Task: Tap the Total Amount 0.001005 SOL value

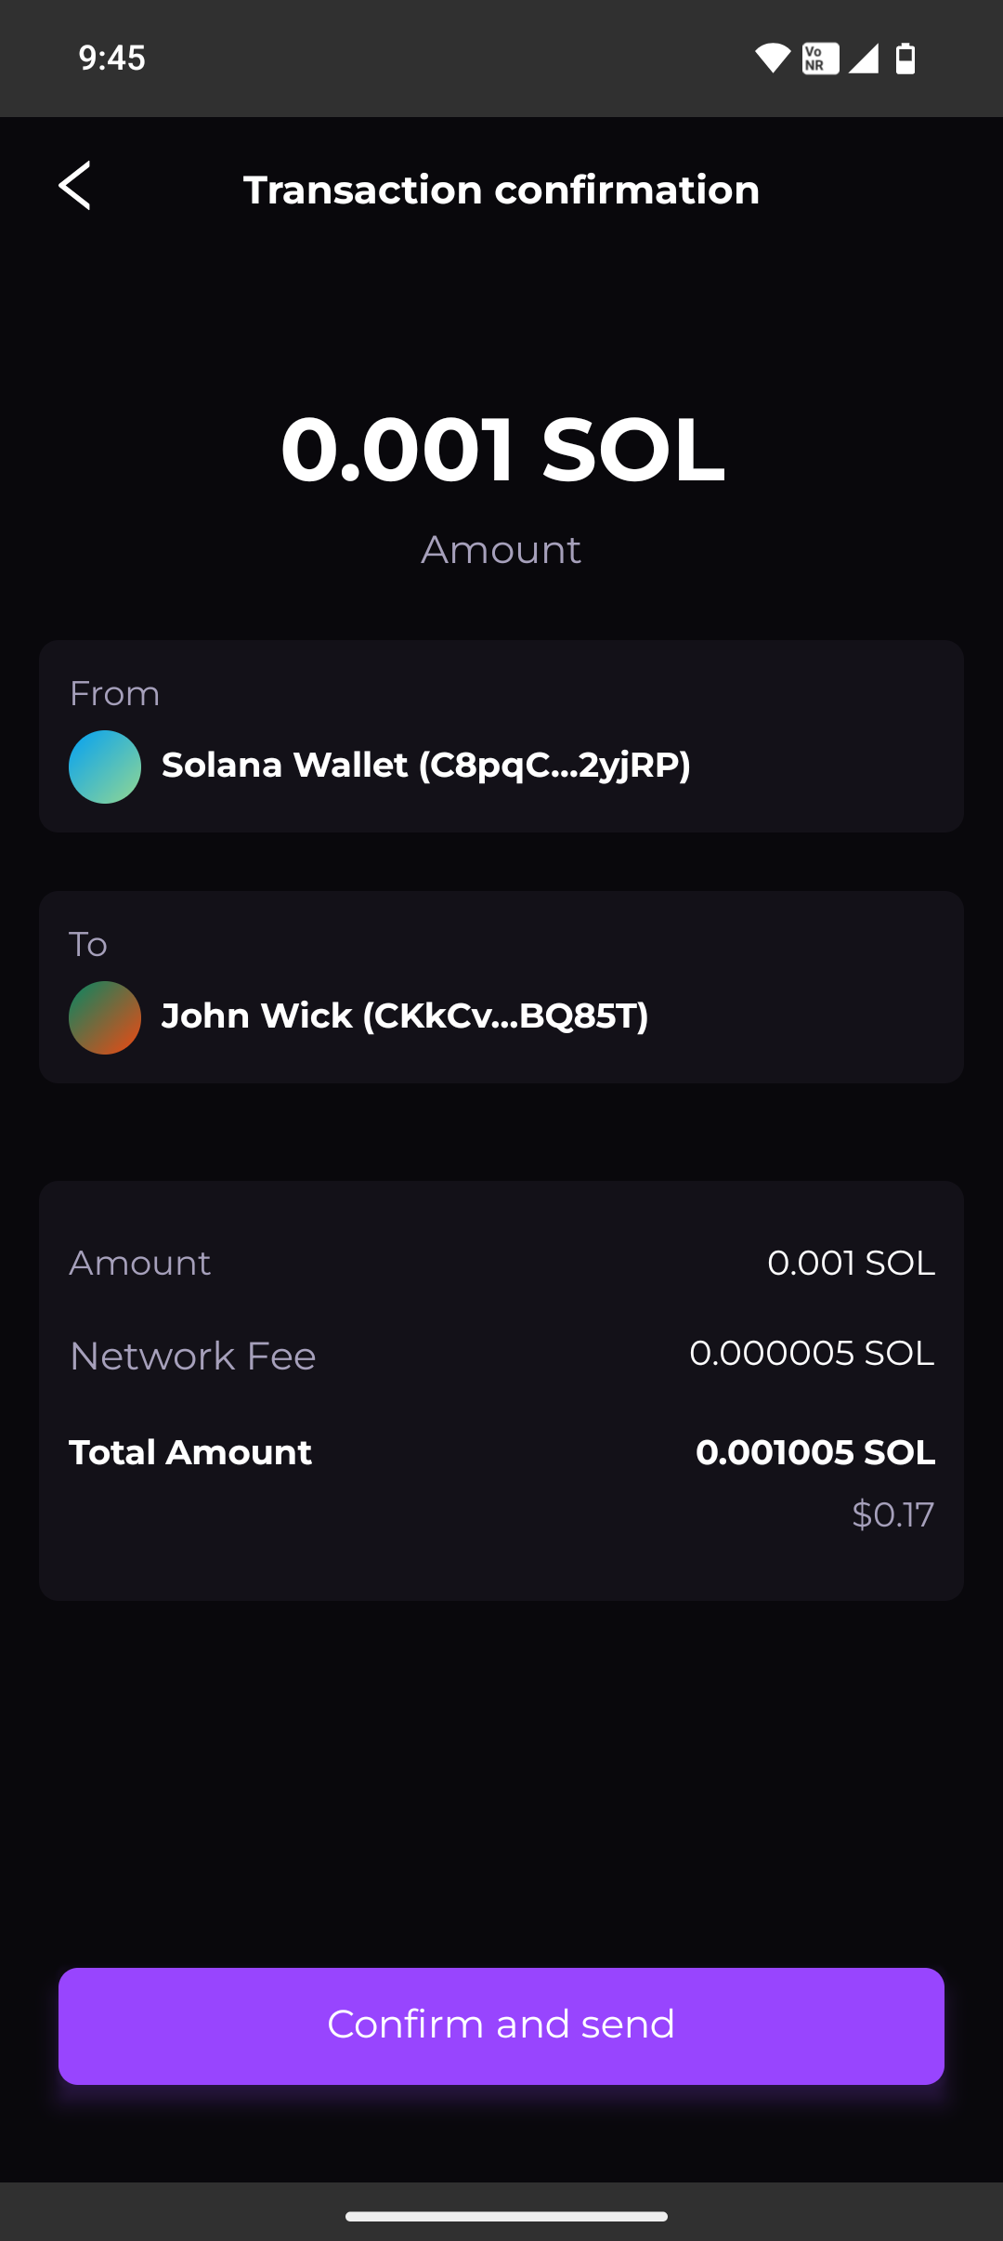Action: (814, 1452)
